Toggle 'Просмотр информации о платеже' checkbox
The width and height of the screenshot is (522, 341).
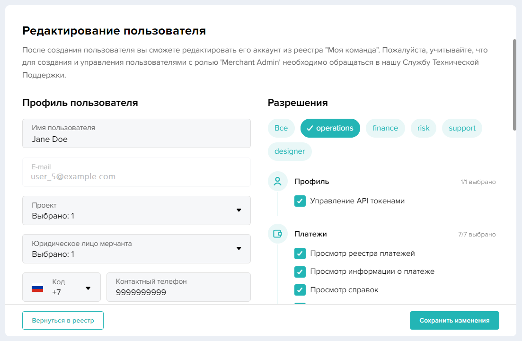pos(300,271)
